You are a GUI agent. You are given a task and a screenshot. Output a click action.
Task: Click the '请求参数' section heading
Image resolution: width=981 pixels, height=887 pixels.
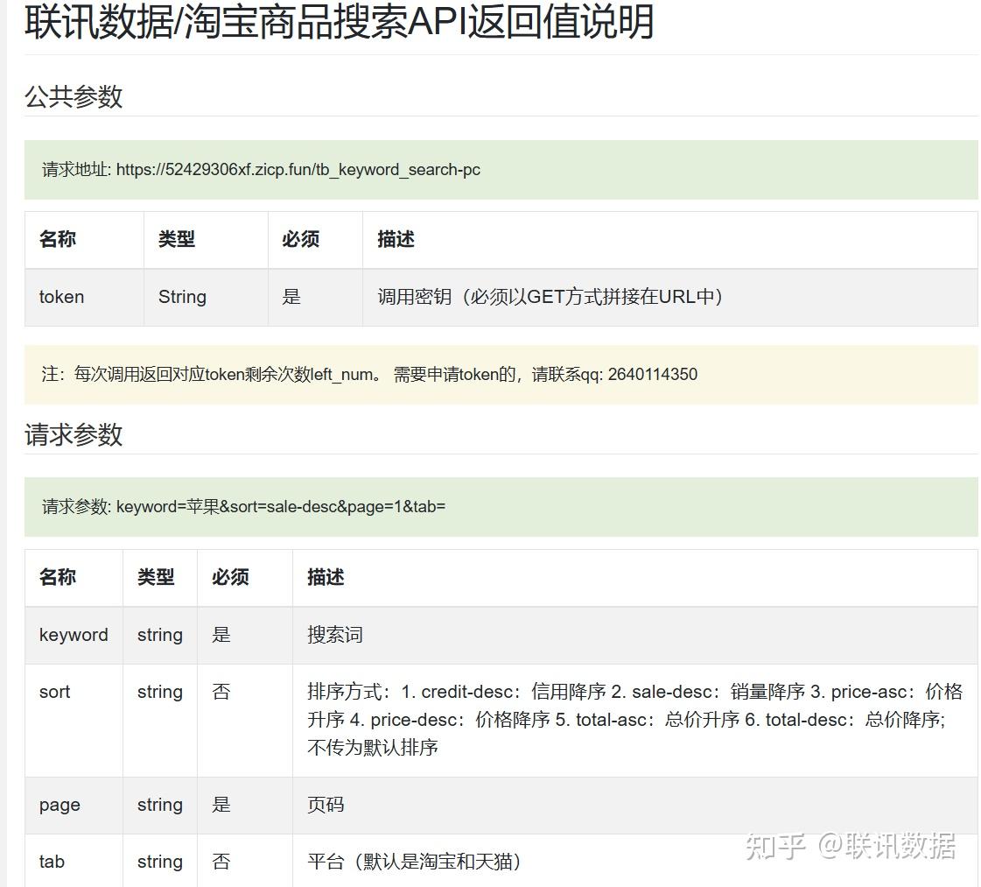(74, 434)
